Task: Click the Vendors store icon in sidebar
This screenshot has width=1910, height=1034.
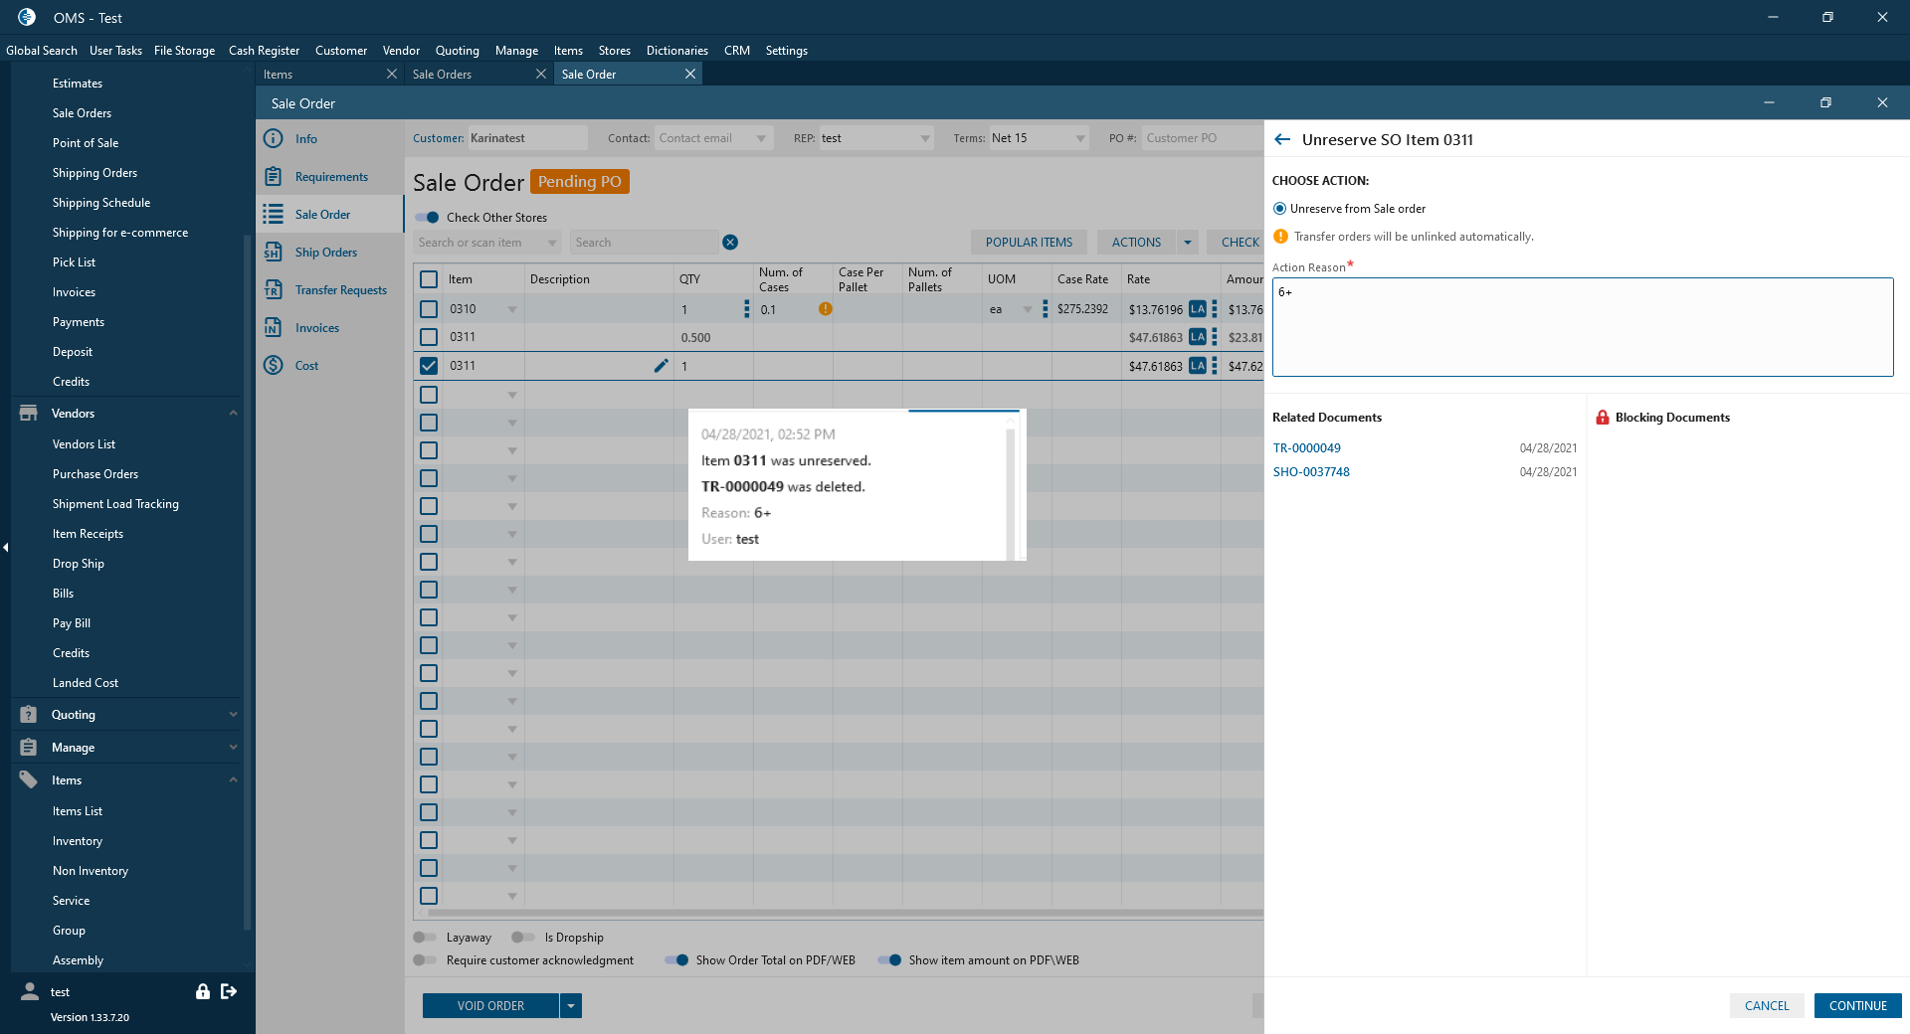Action: click(29, 413)
